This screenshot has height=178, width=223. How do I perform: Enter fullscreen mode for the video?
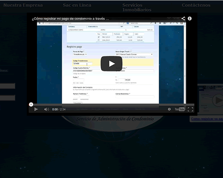[x=191, y=109]
